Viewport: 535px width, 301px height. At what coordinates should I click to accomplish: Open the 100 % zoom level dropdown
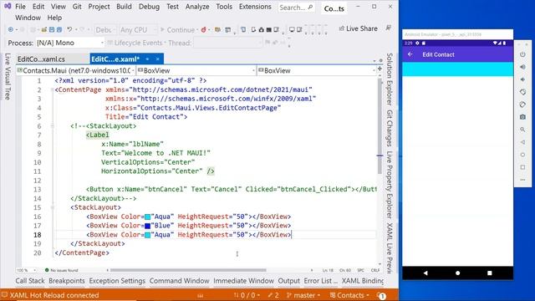[26, 270]
